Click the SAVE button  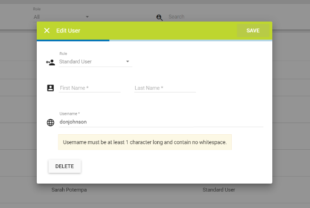(x=253, y=31)
